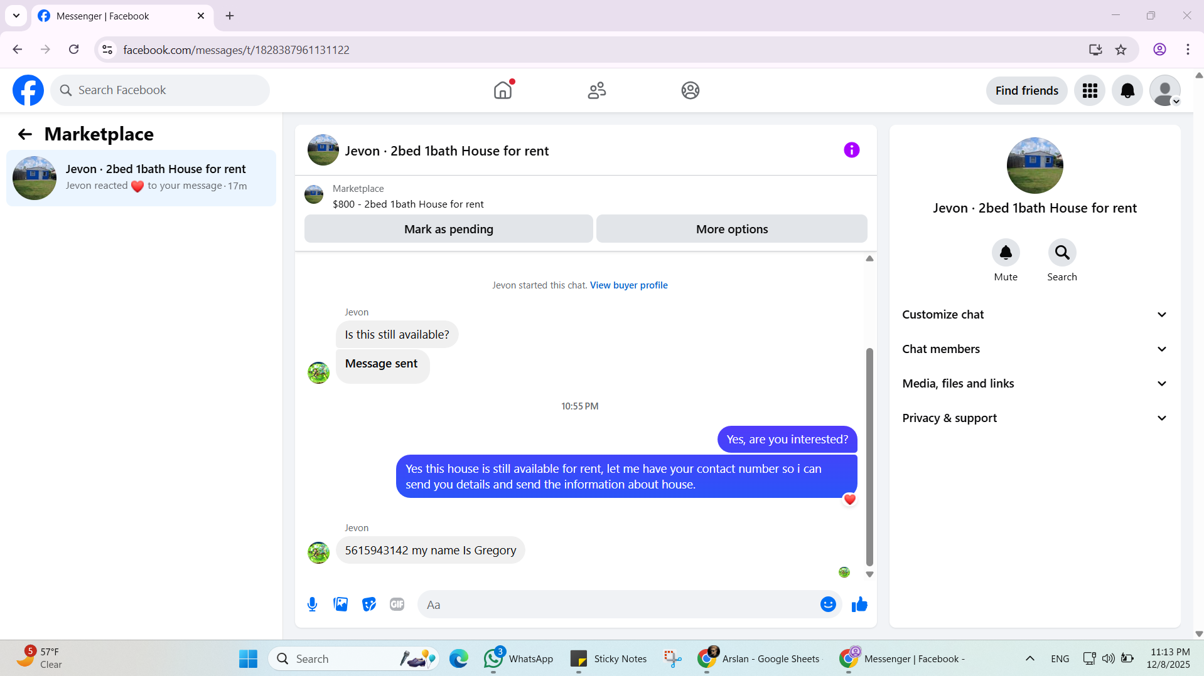Open the Snipping Tool taskbar icon

672,658
